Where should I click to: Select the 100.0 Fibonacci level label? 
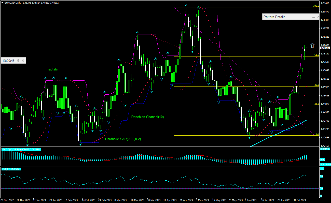pos(316,6)
